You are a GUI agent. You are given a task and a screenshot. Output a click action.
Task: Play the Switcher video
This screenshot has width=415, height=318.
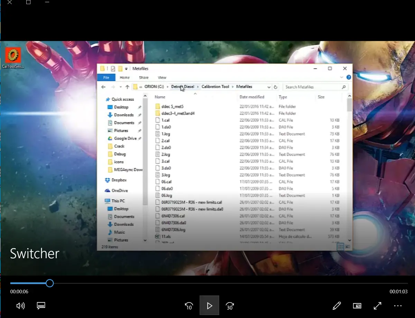pos(209,306)
